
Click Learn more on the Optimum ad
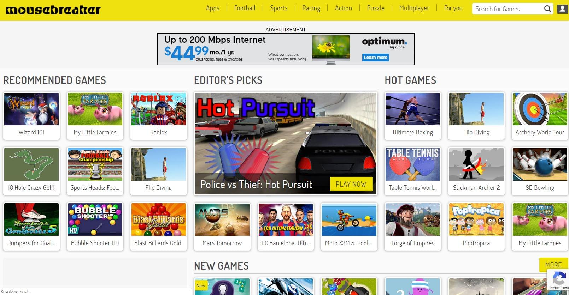tap(376, 58)
